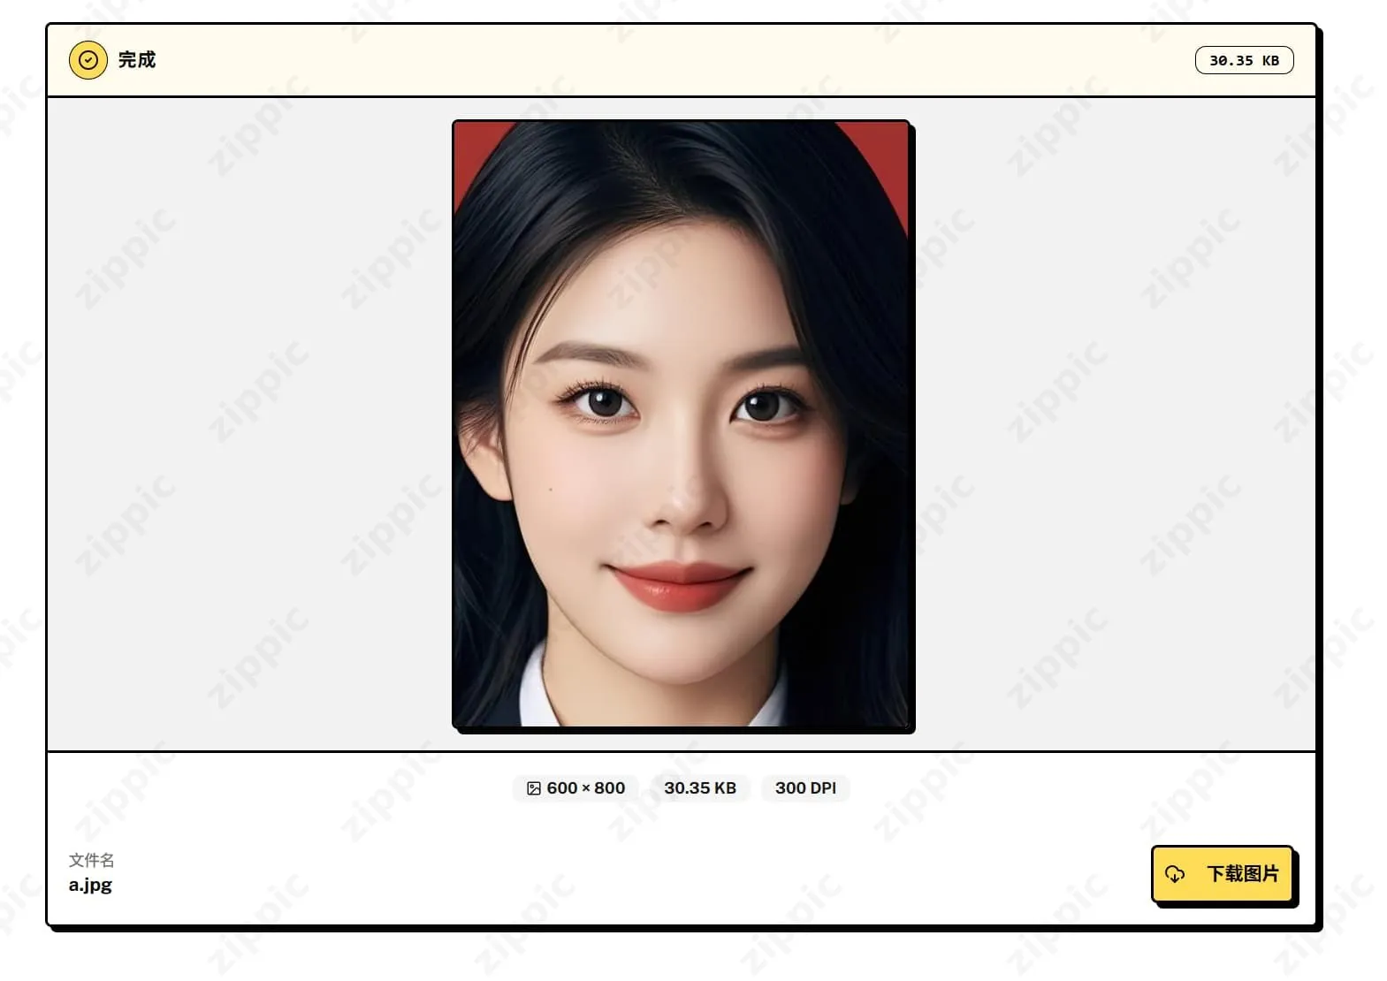Select the 30.35 KB chip below preview
This screenshot has height=981, width=1387.
click(x=699, y=788)
